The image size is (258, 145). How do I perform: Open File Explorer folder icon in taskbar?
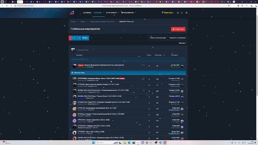click(125, 143)
